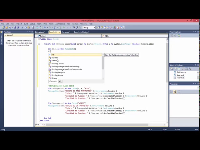Open the Properties object selector dropdown
Image resolution: width=200 pixels, height=150 pixels.
coord(198,87)
